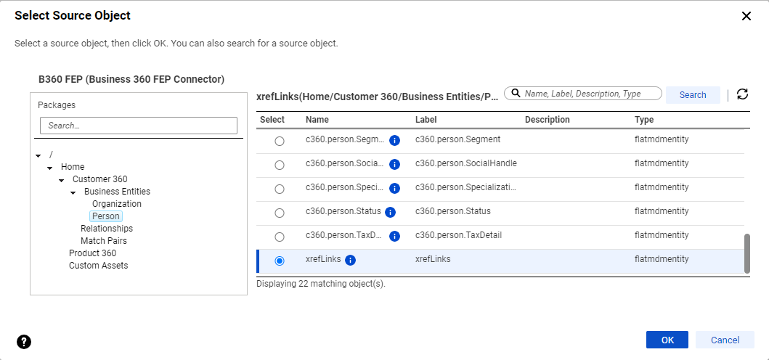Select Match Pairs in the tree
The width and height of the screenshot is (769, 360).
coord(104,241)
